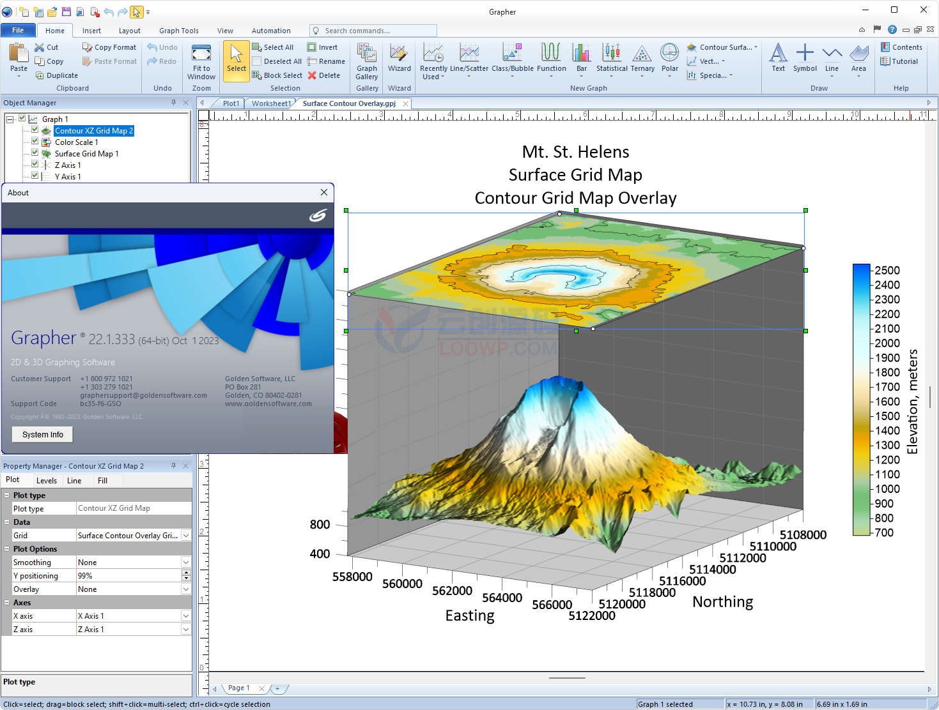The width and height of the screenshot is (939, 710).
Task: Switch to Graph Tools ribbon tab
Action: [179, 31]
